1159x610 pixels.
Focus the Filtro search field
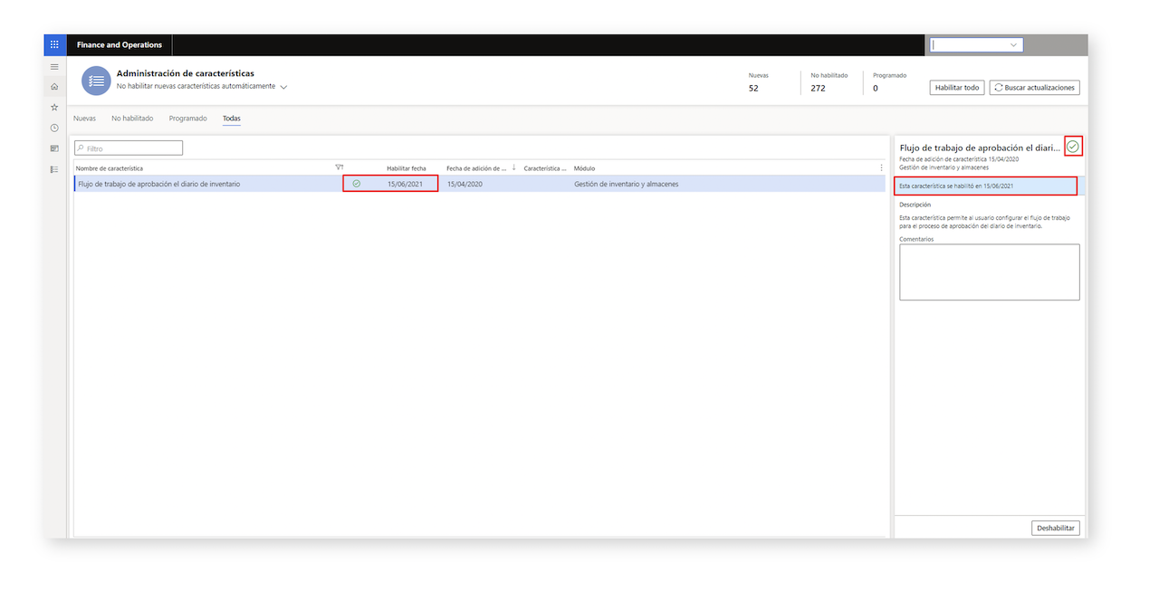[129, 148]
